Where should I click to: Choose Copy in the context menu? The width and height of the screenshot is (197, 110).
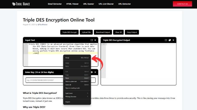coord(77,75)
